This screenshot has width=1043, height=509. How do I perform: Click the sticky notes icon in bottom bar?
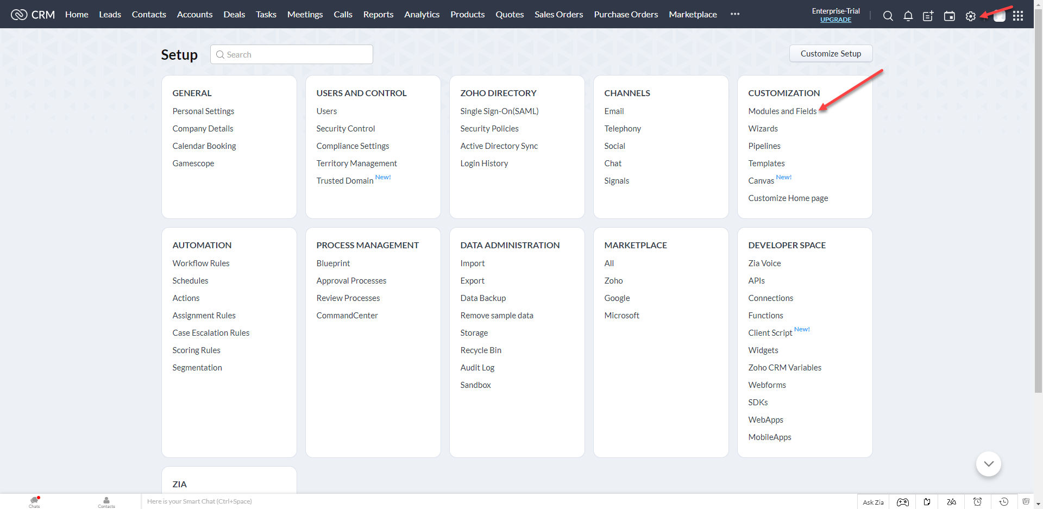click(927, 502)
